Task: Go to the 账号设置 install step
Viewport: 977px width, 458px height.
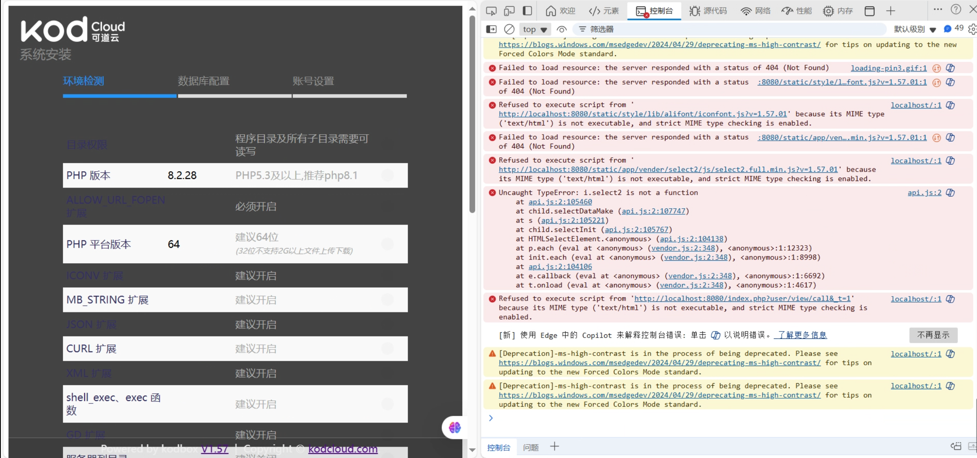Action: coord(313,81)
